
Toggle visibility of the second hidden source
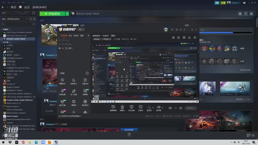[60, 44]
